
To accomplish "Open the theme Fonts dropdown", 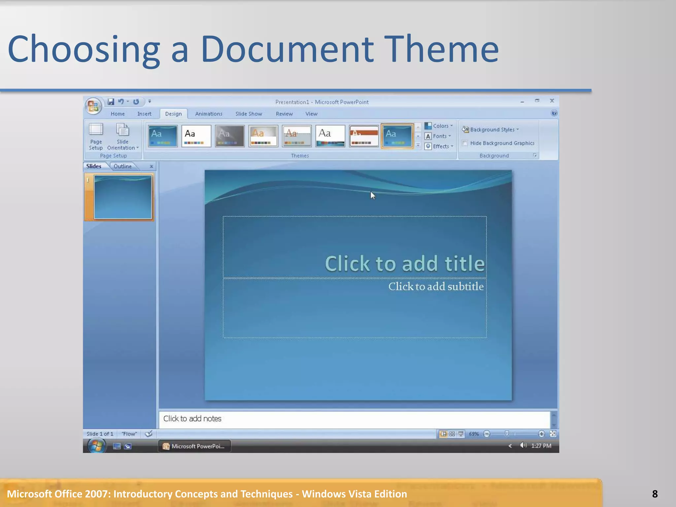I will 438,136.
